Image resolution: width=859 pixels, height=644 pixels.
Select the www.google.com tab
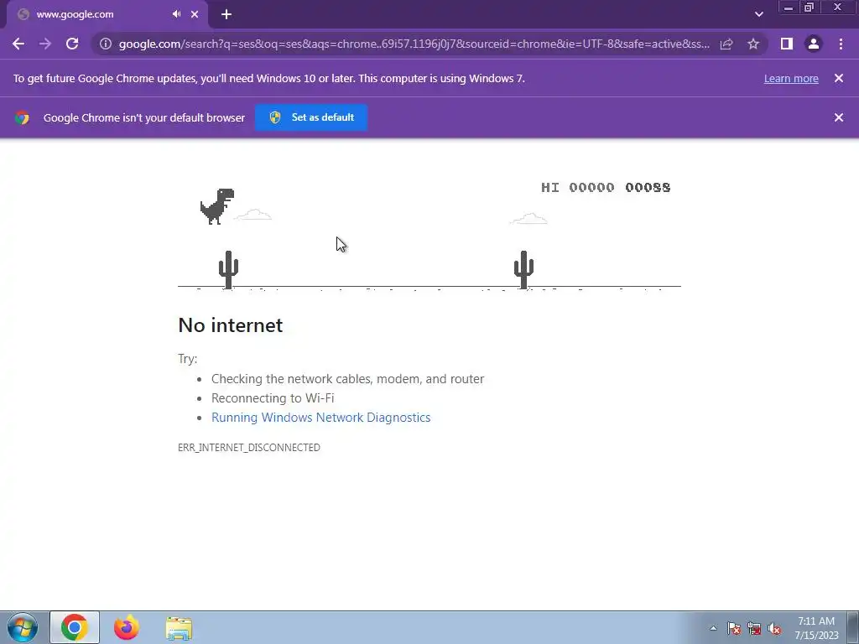coord(107,15)
